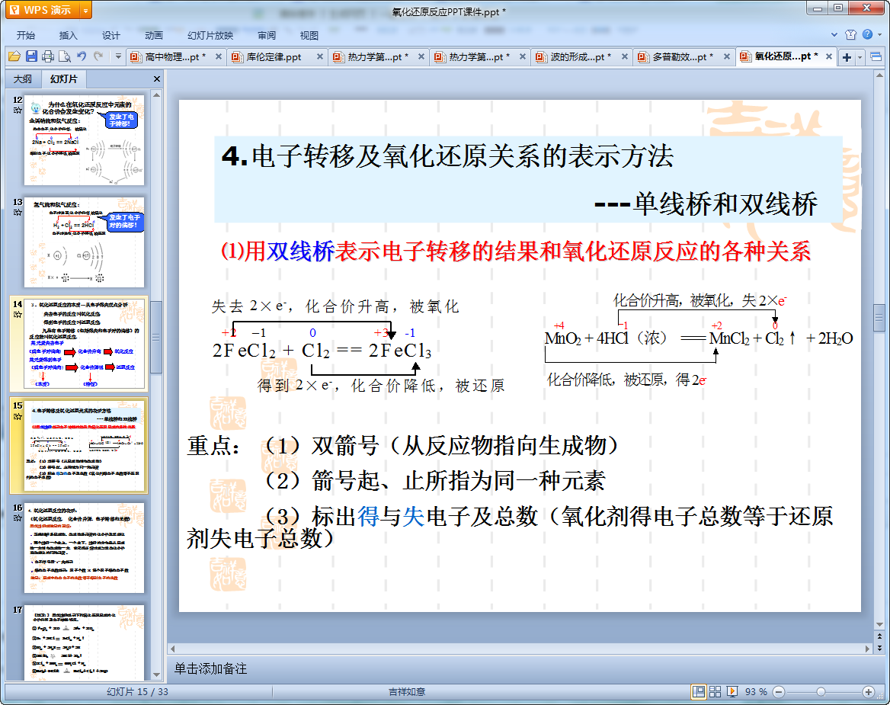Select slide 14 thumbnail
Screen dimensions: 890x705
84,344
